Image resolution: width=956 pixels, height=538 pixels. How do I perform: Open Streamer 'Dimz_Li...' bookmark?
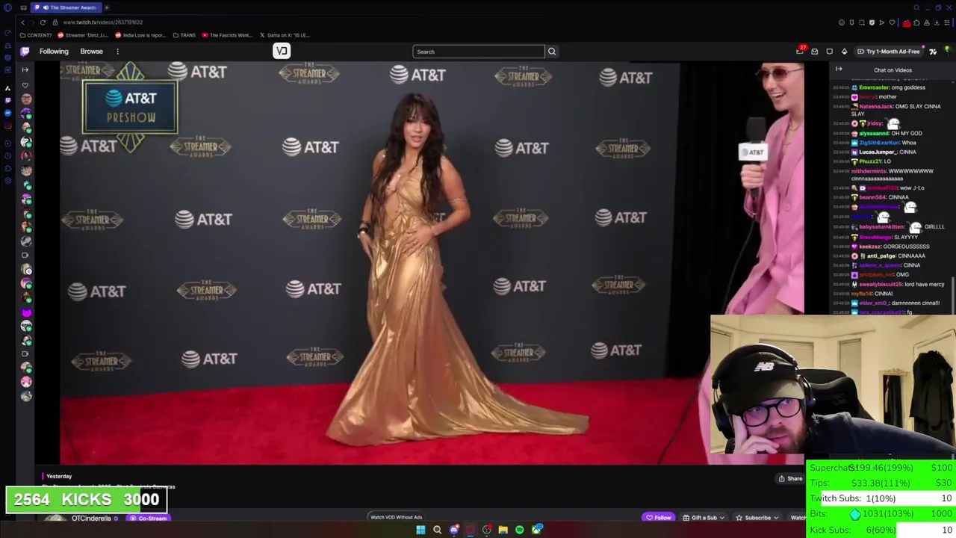pyautogui.click(x=83, y=35)
